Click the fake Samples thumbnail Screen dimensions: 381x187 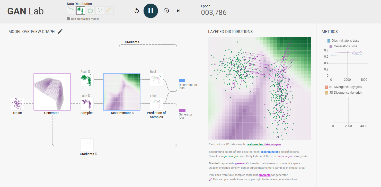coord(87,104)
